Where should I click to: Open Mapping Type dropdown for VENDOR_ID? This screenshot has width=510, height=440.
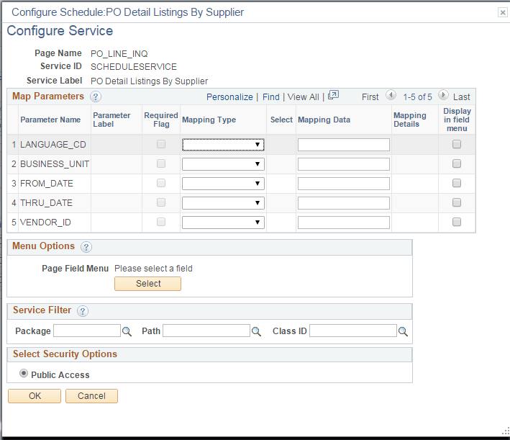[223, 223]
